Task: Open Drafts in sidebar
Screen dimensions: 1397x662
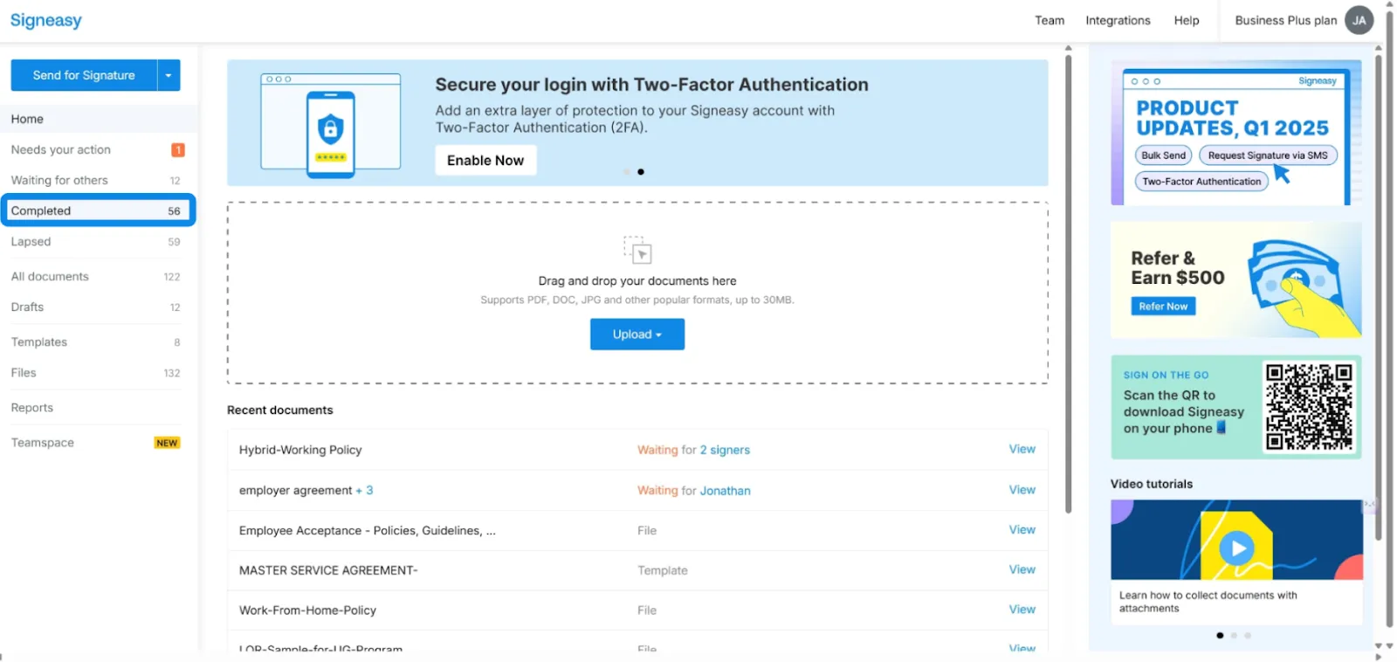Action: (x=96, y=307)
